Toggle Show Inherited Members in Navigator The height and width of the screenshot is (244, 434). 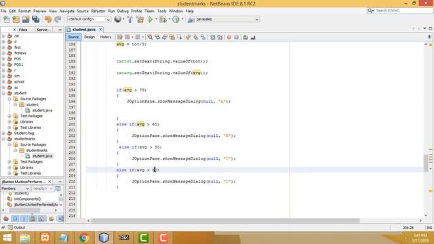[x=6, y=219]
